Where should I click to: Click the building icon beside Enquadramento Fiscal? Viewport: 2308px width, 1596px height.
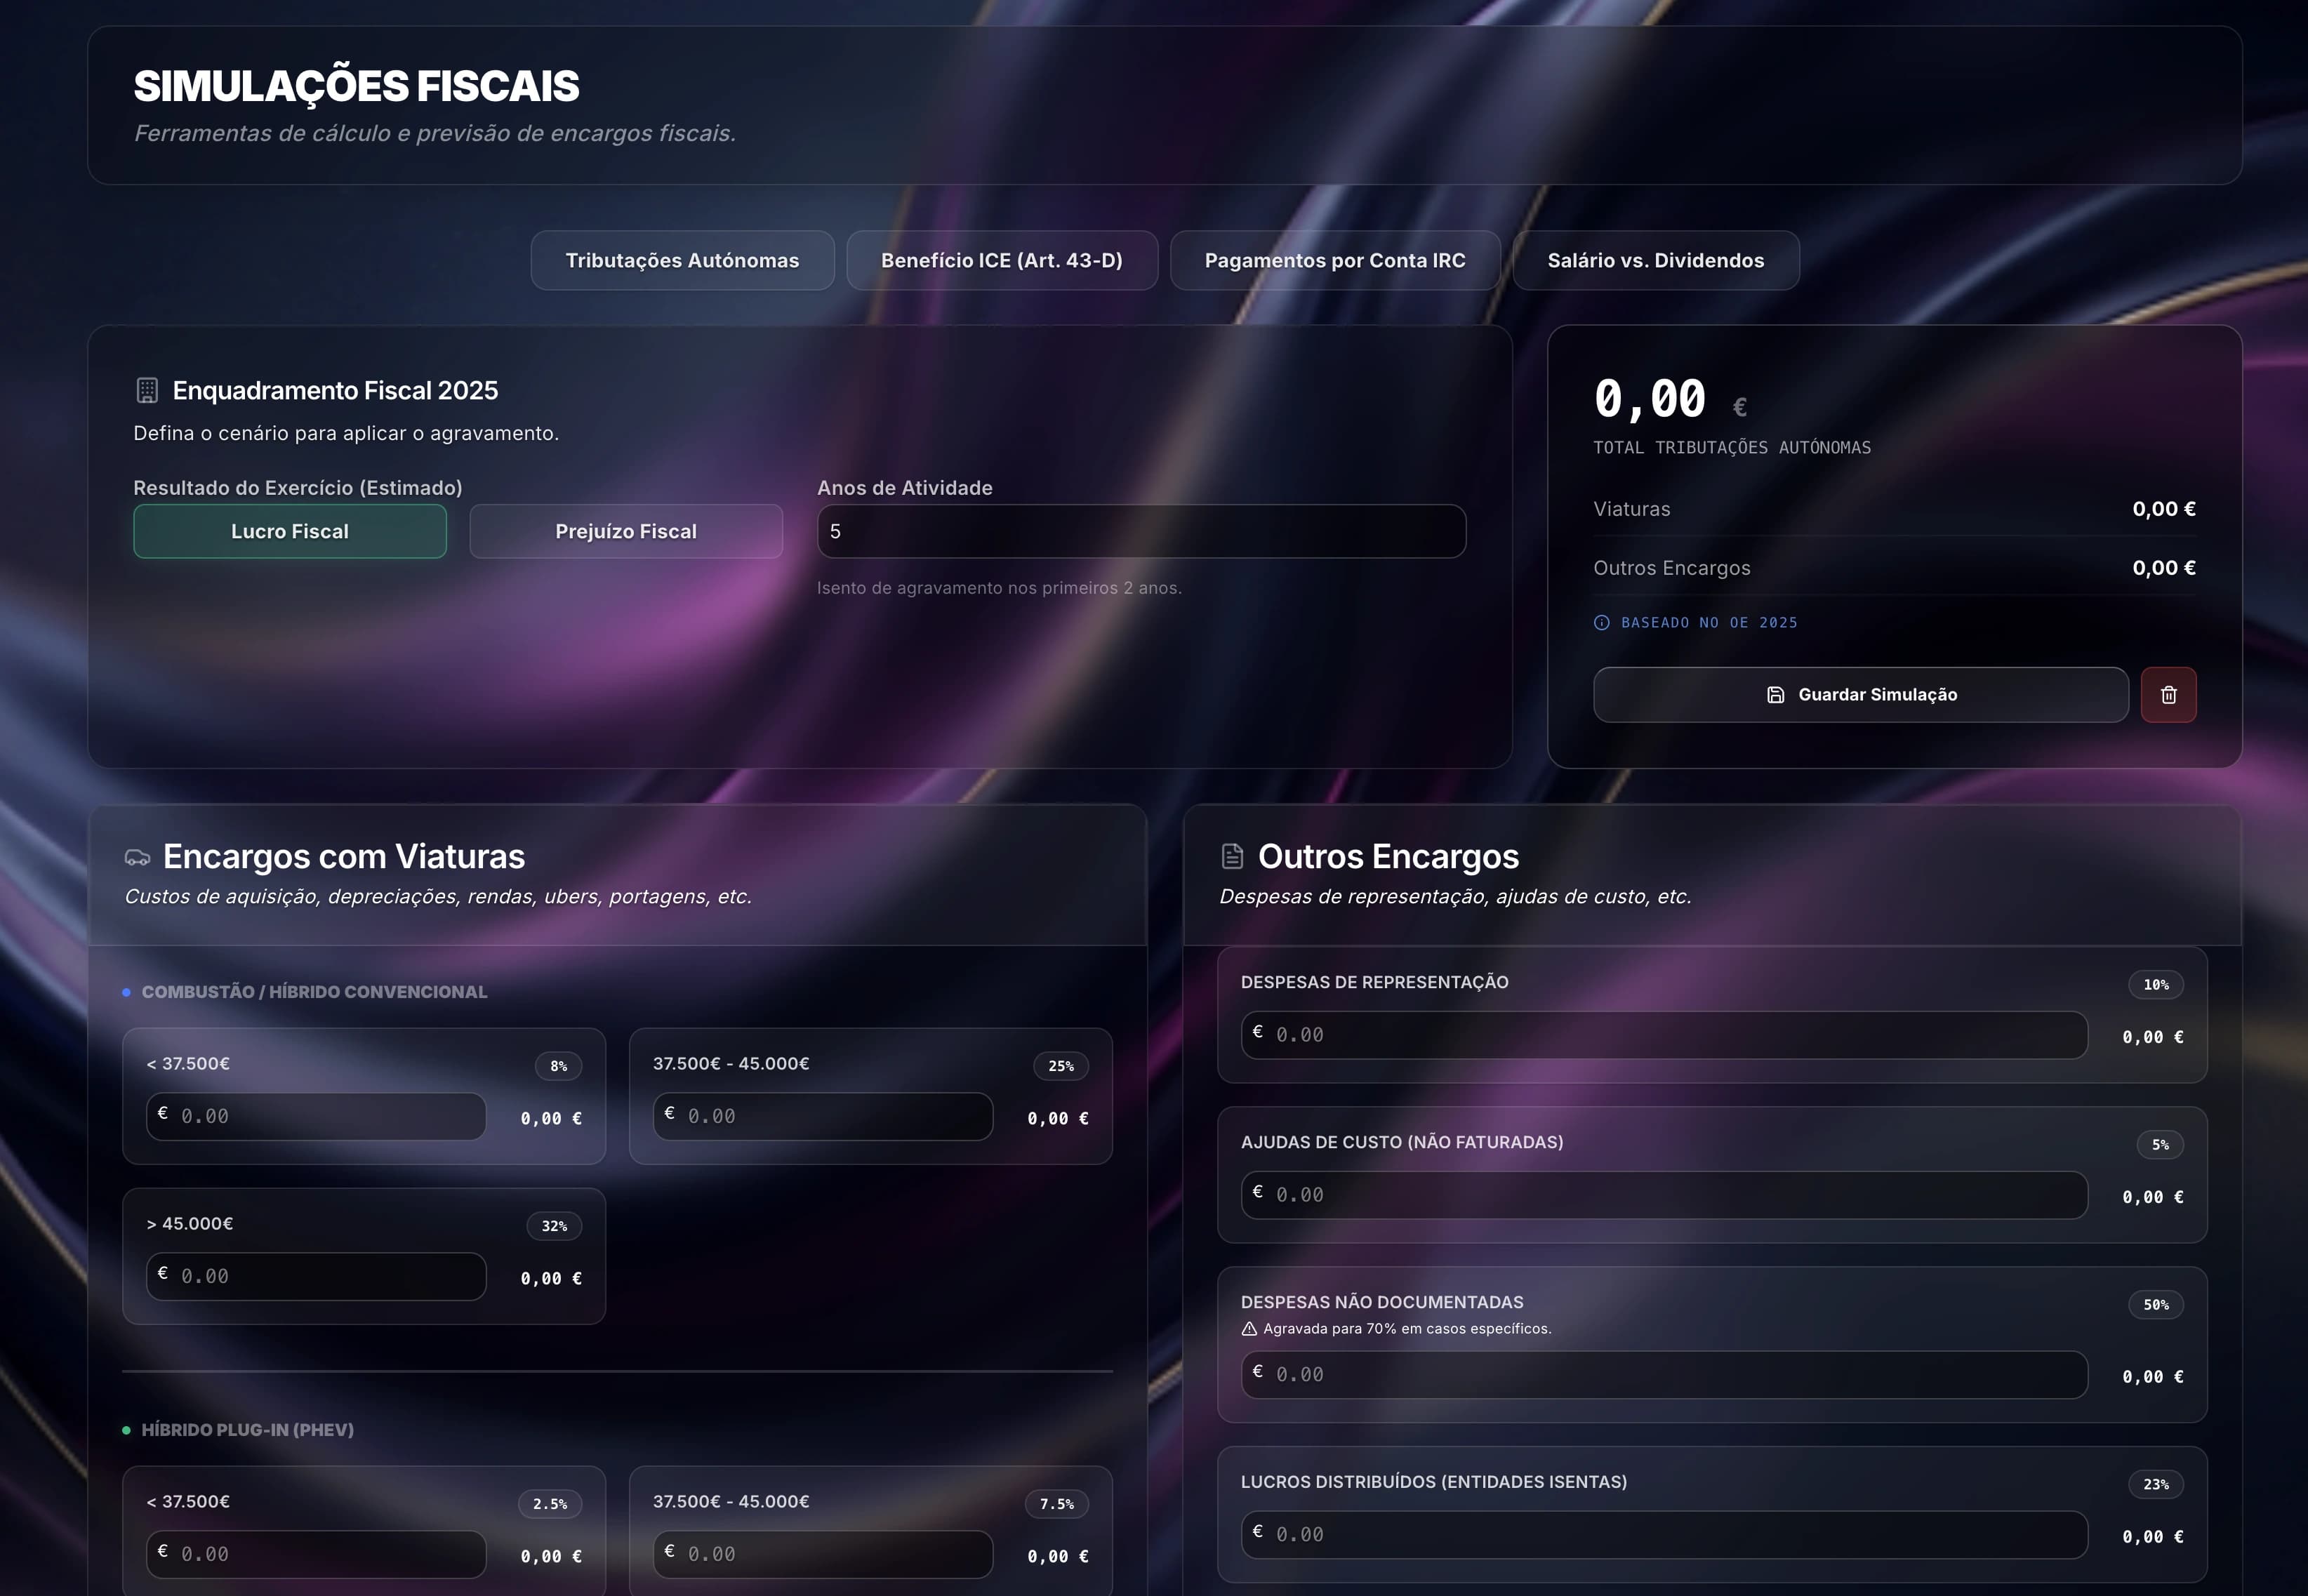[x=147, y=390]
